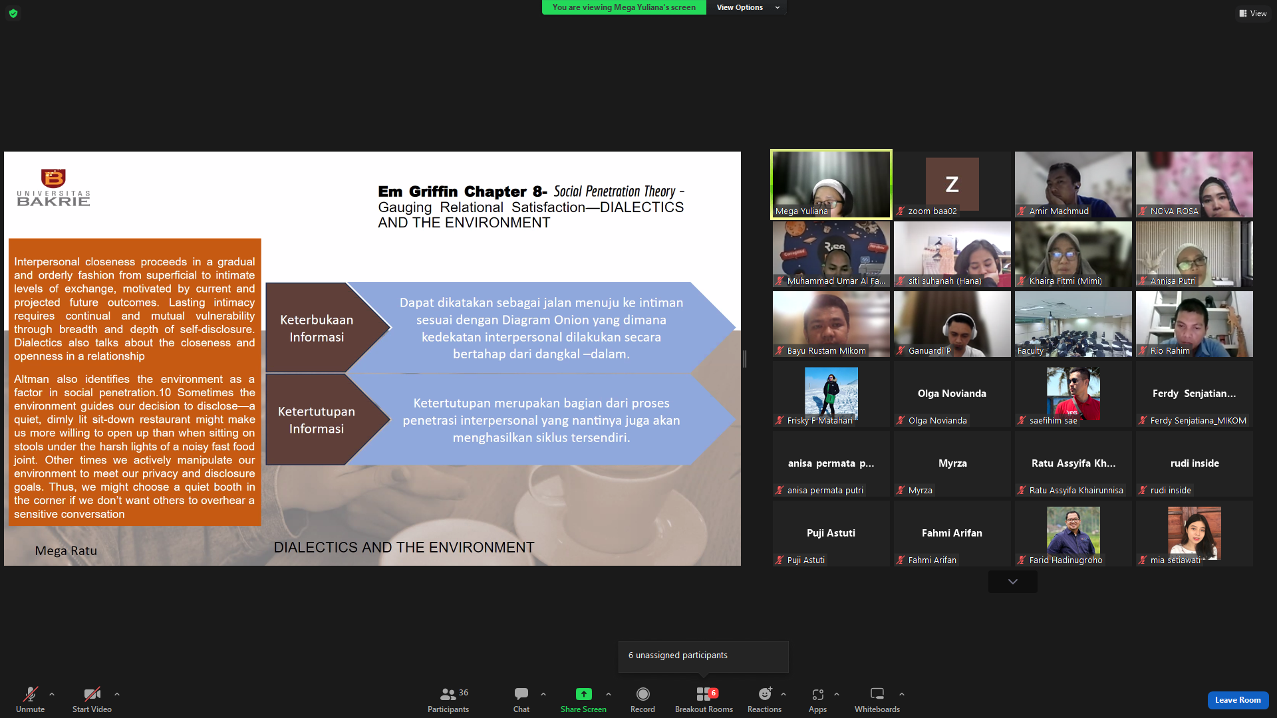The height and width of the screenshot is (718, 1277).
Task: Expand apps options arrow beside Apps
Action: tap(837, 694)
